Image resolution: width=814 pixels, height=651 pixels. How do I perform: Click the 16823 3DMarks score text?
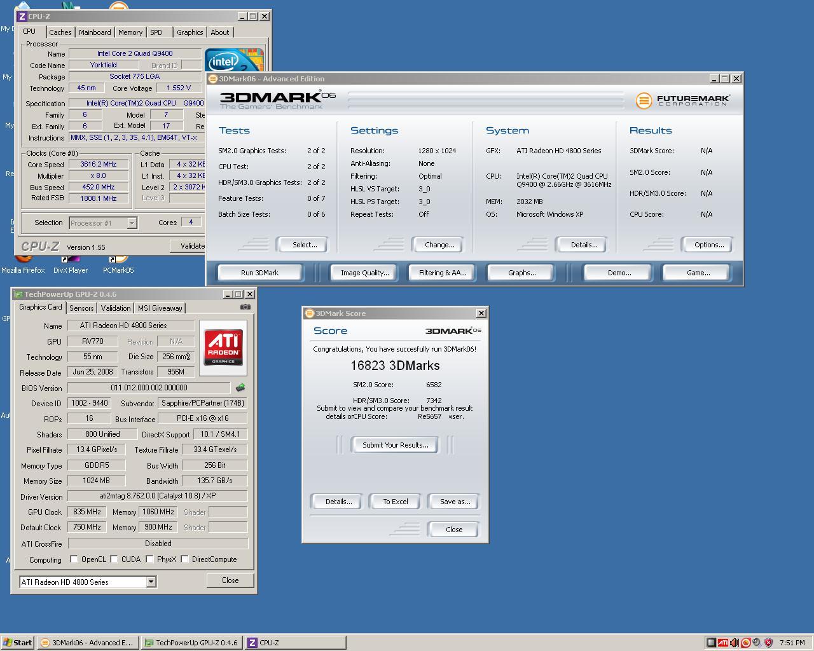pyautogui.click(x=395, y=366)
